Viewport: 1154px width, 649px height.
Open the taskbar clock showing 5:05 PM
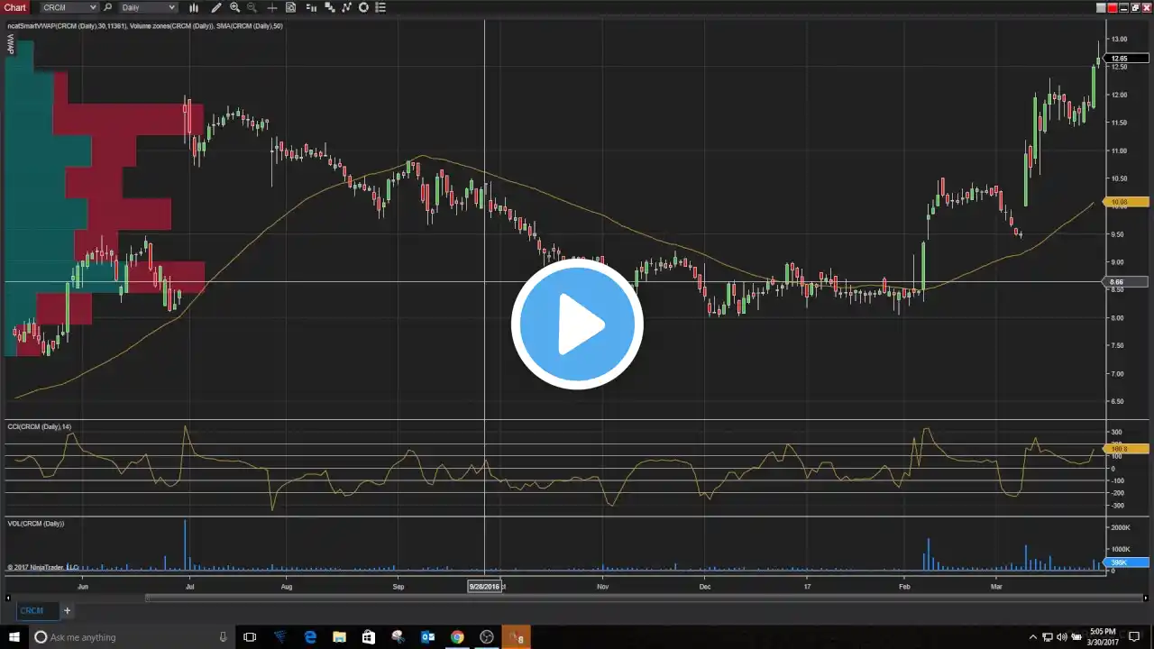coord(1102,637)
